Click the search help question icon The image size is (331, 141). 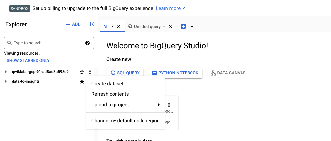[x=88, y=43]
